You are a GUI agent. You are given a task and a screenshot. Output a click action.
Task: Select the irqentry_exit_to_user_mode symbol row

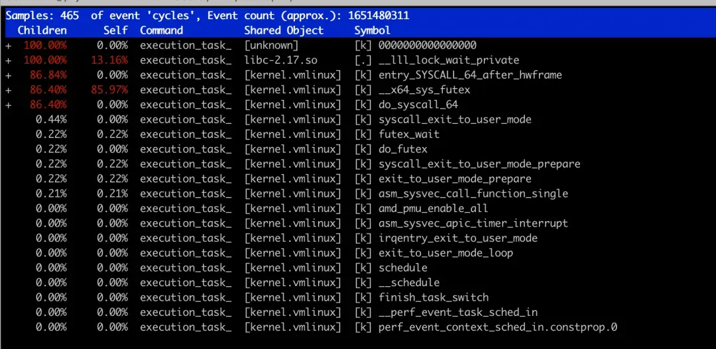coord(457,238)
